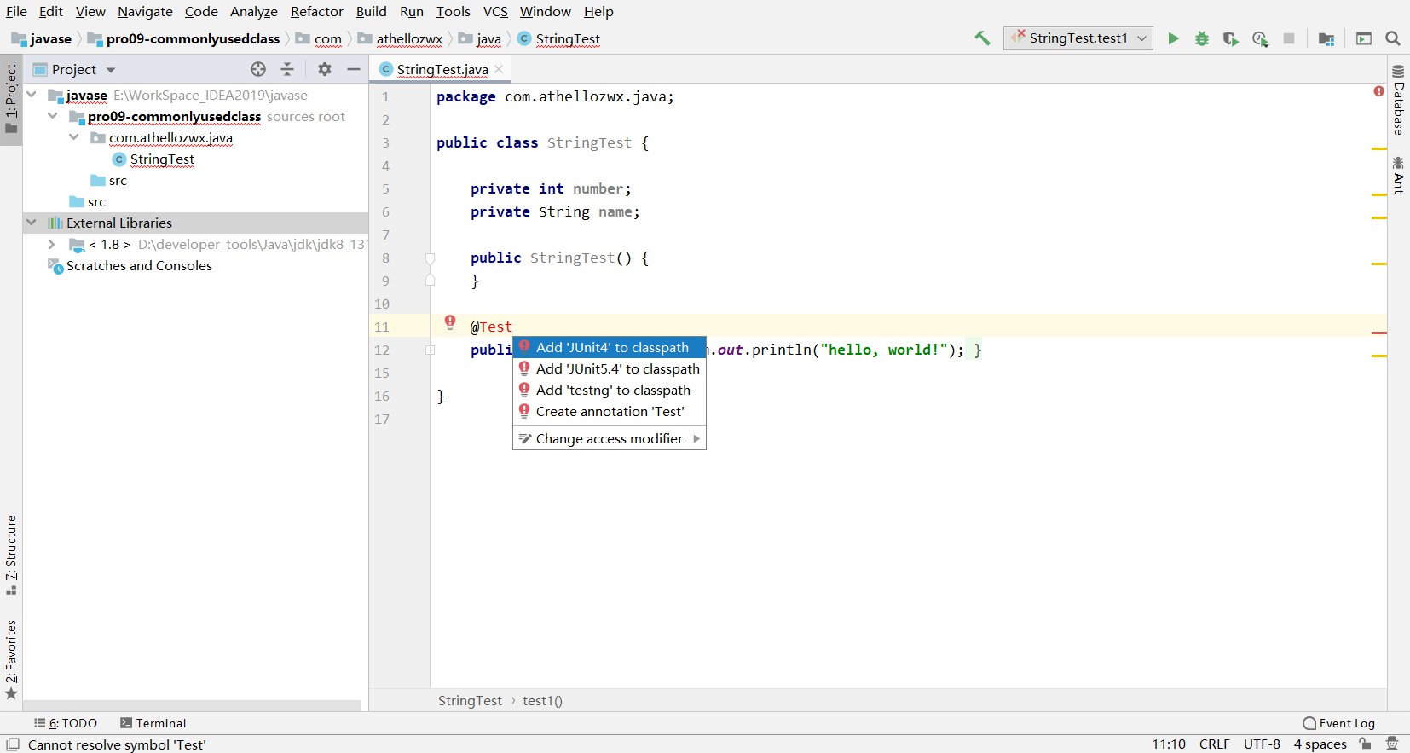Open Project panel settings gear
This screenshot has height=753, width=1410.
click(x=325, y=69)
